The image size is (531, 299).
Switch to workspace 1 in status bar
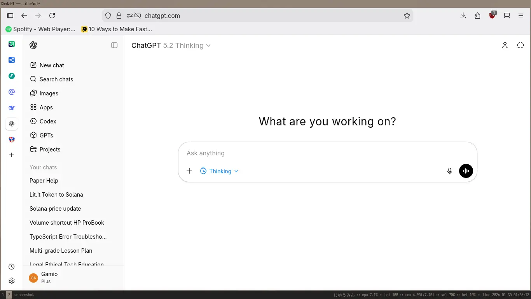coord(3,295)
